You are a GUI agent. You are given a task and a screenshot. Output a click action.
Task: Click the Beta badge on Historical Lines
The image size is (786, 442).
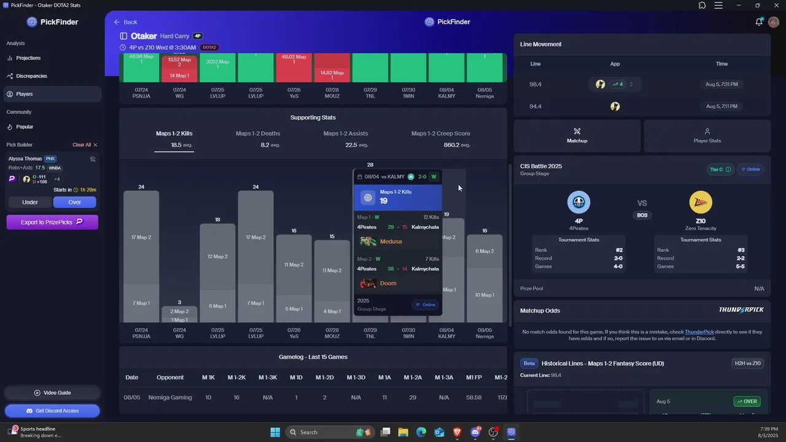[x=529, y=363]
